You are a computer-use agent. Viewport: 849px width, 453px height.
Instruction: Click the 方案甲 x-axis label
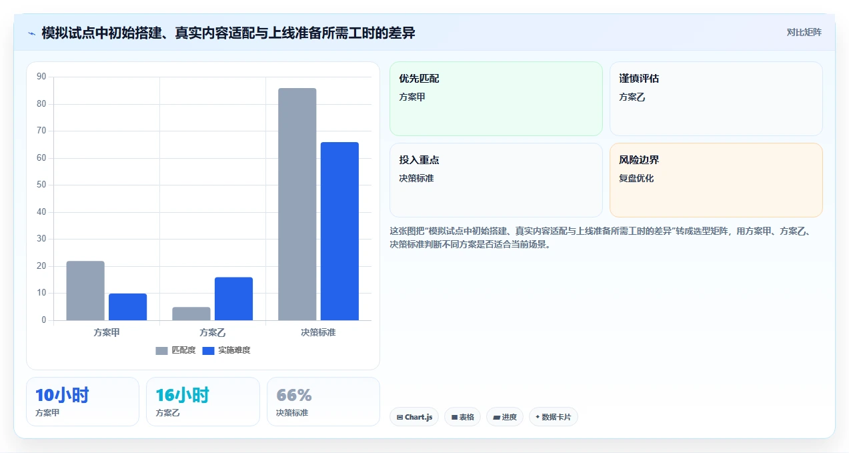[x=107, y=332]
